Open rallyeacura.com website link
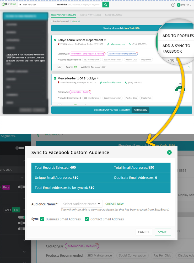Image resolution: width=194 pixels, height=263 pixels. click(x=117, y=44)
